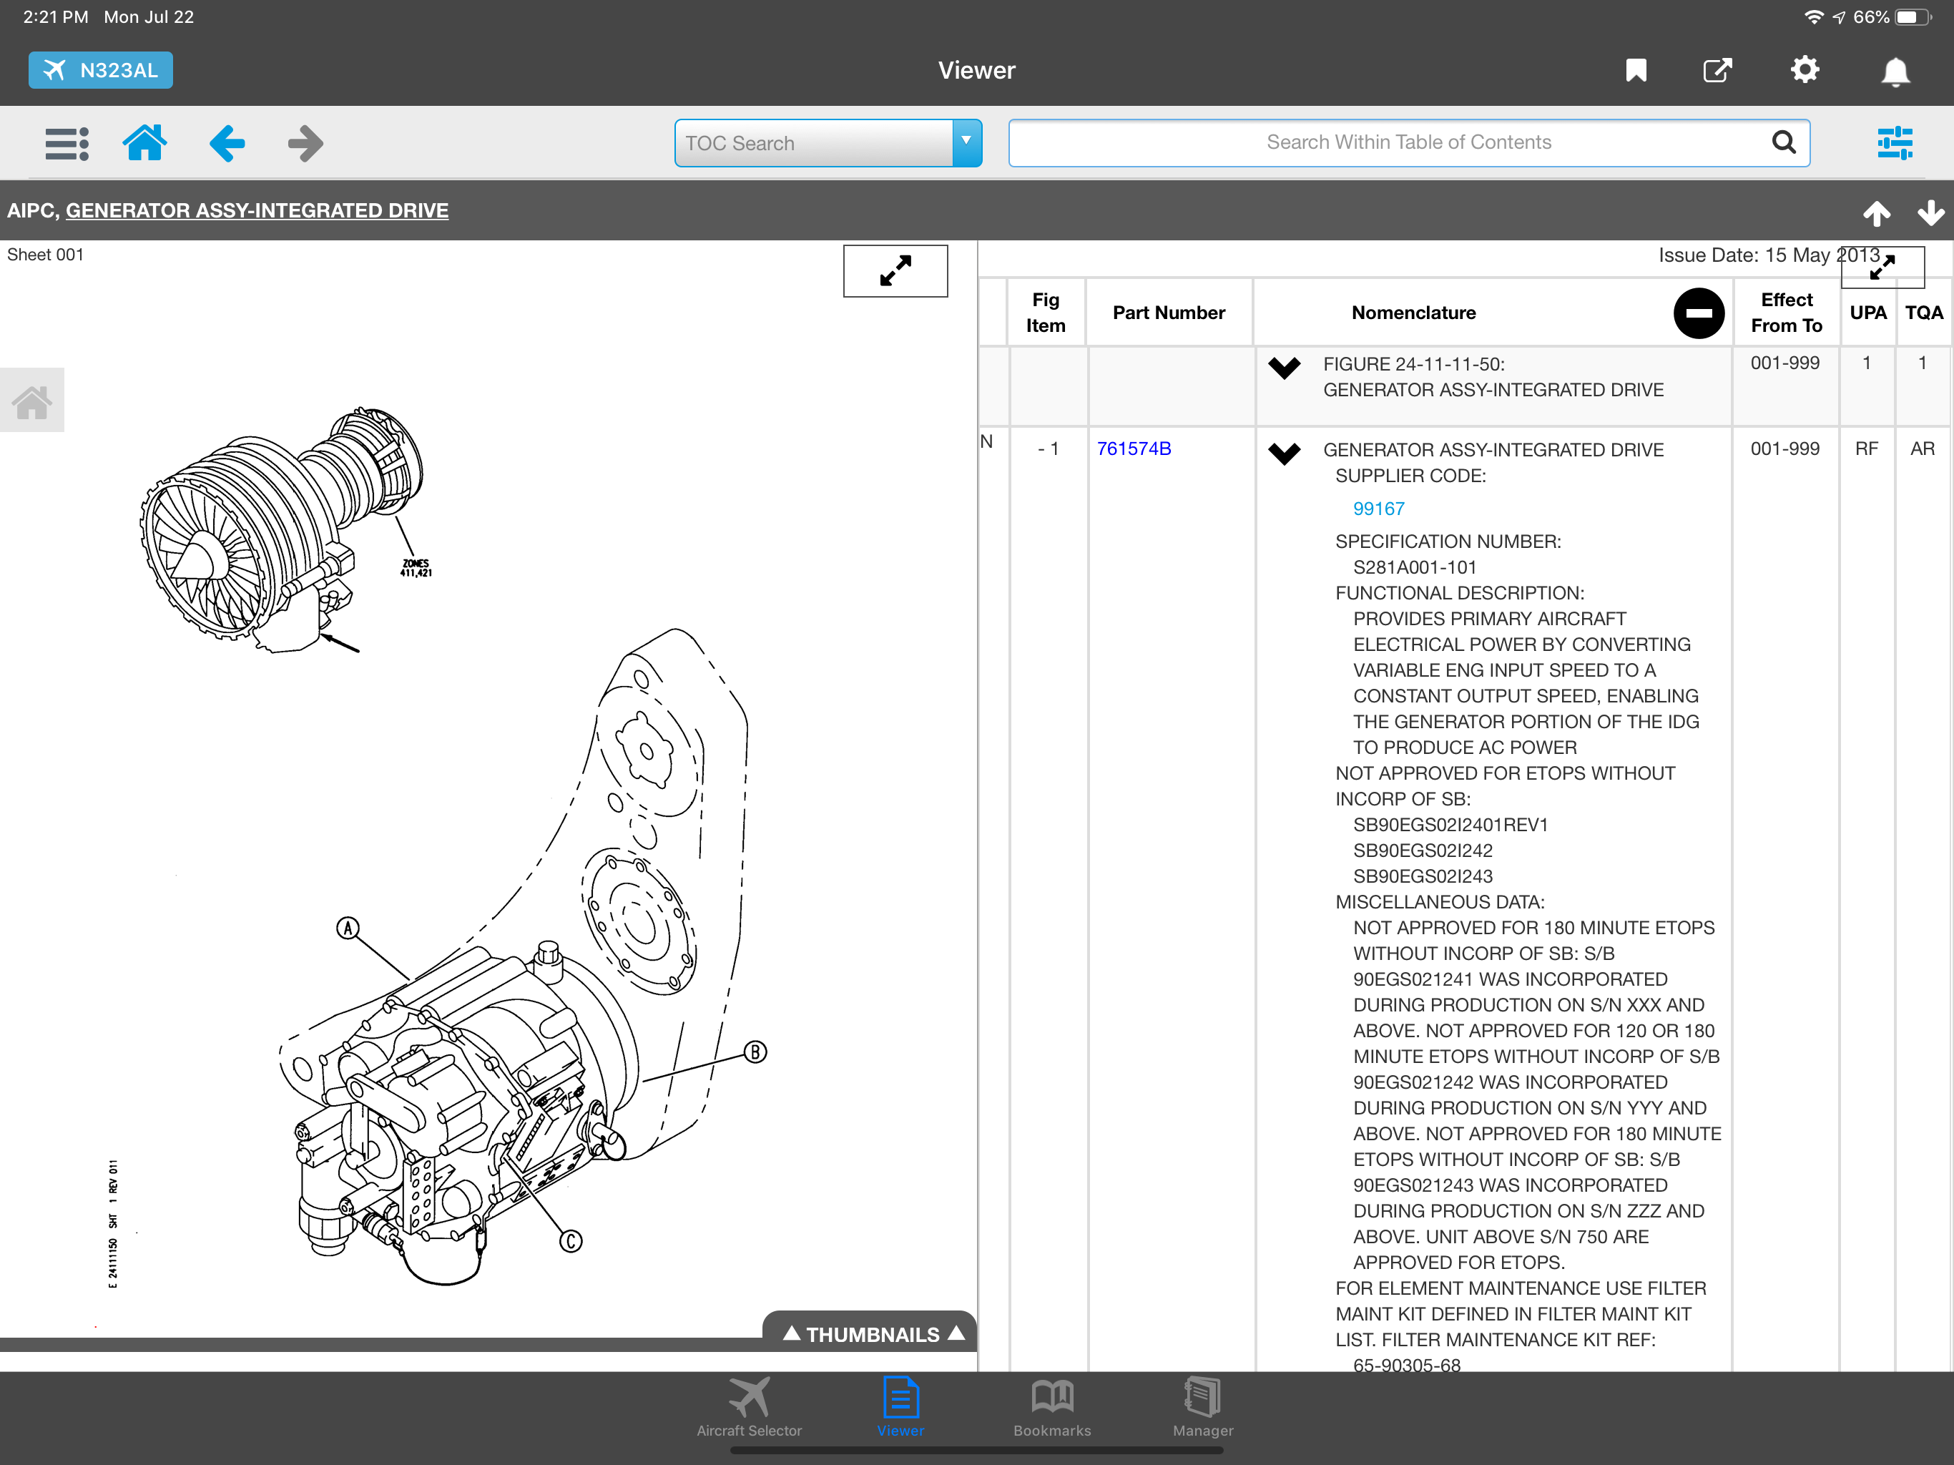The image size is (1954, 1465).
Task: Open the share/export icon
Action: [x=1717, y=71]
